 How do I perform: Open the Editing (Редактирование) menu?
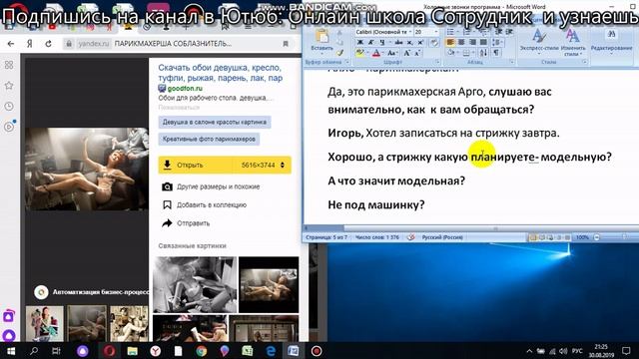[x=611, y=42]
